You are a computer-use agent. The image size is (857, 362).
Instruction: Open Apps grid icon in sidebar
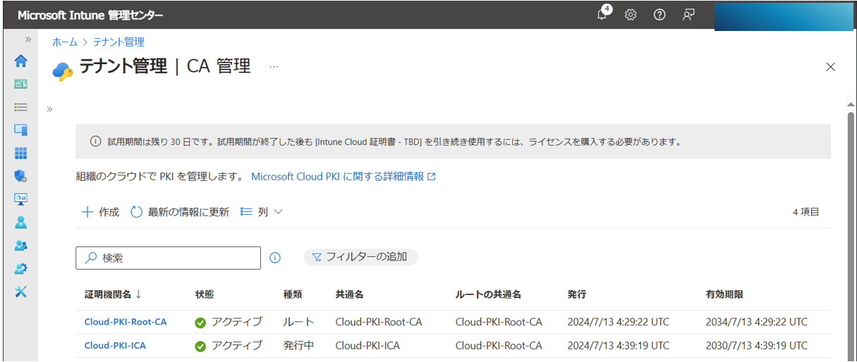pyautogui.click(x=20, y=153)
